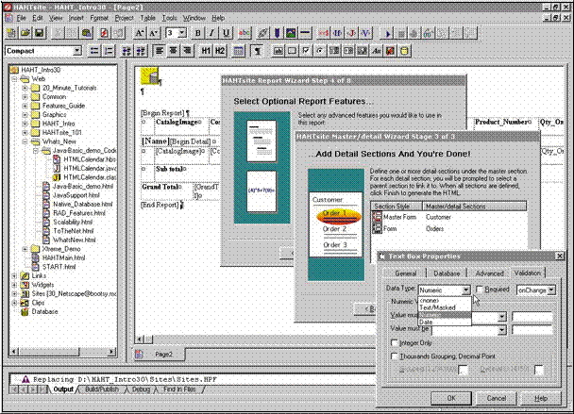Check Thousands Grouping, Decimal Point option
This screenshot has height=414, width=574.
[395, 356]
